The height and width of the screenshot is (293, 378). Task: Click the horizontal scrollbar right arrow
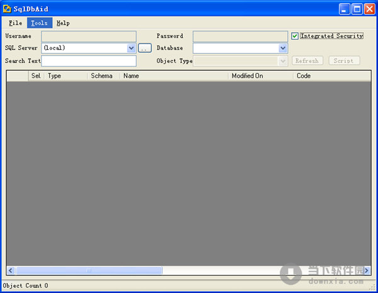point(367,270)
